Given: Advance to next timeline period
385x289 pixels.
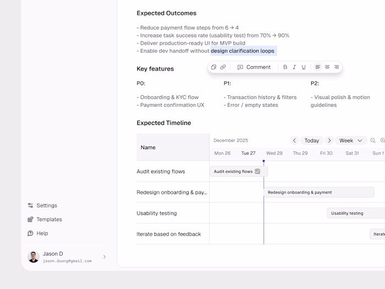Looking at the screenshot, I should point(329,140).
